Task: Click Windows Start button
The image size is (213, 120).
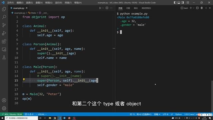Action: point(2,118)
